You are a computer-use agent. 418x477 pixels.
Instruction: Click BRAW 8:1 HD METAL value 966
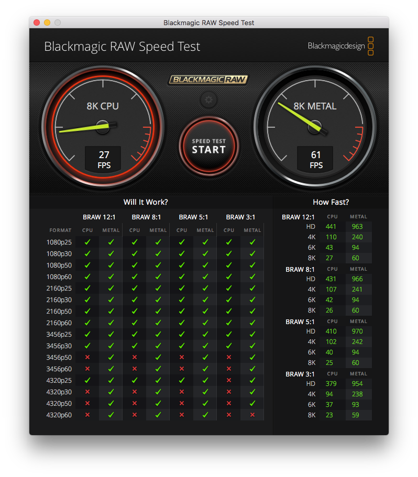(x=357, y=279)
